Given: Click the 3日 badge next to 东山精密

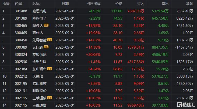Looking at the screenshot, I should 50,69.
